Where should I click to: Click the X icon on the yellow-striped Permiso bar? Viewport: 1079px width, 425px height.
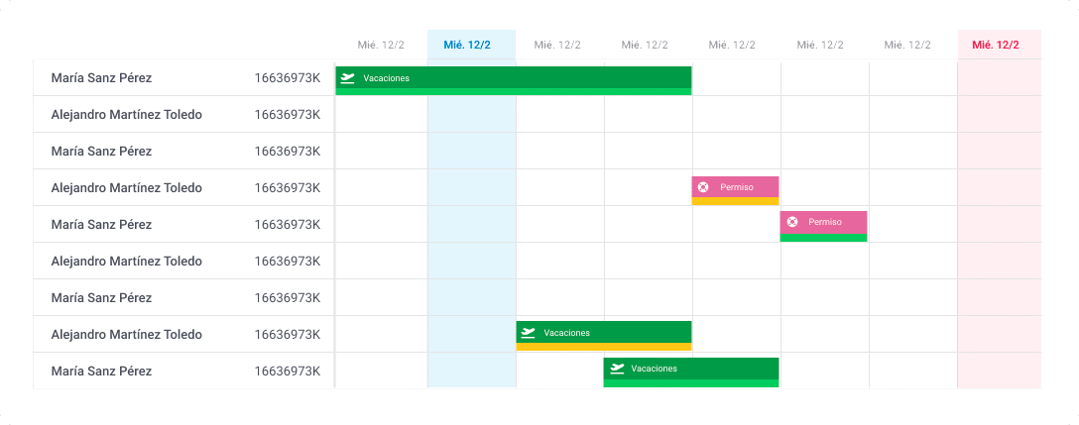(703, 187)
